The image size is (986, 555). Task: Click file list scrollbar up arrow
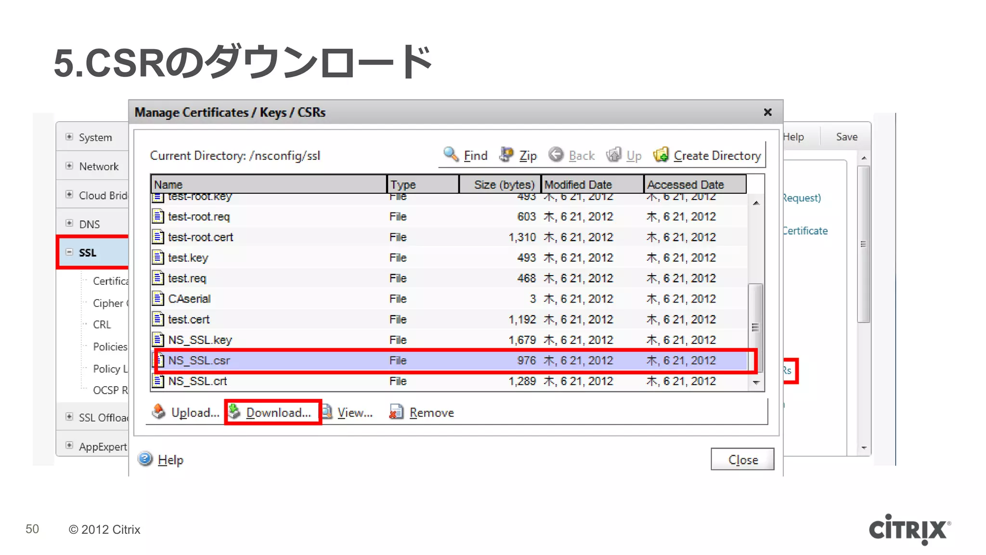point(756,203)
